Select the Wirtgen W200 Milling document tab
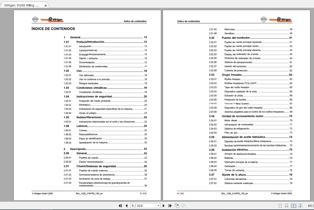The width and height of the screenshot is (314, 210). (x=22, y=5)
